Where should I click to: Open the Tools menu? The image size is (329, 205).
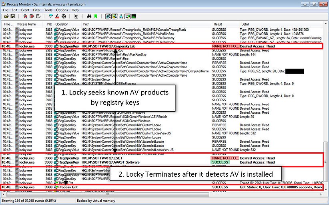(48, 10)
